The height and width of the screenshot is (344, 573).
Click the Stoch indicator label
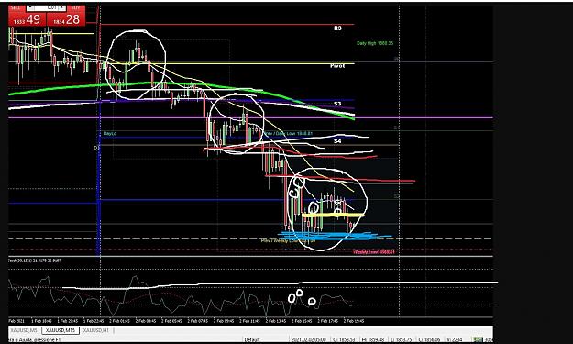point(35,261)
